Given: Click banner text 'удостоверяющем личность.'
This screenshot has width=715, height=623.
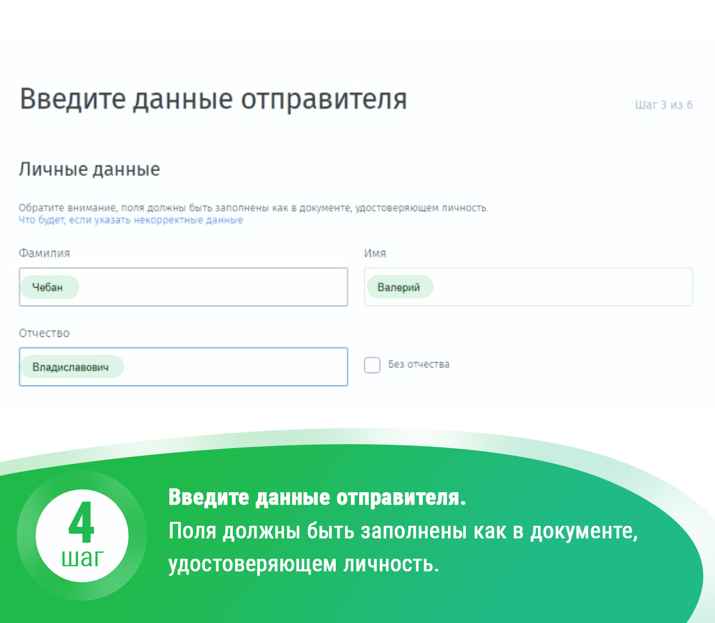Looking at the screenshot, I should [304, 564].
